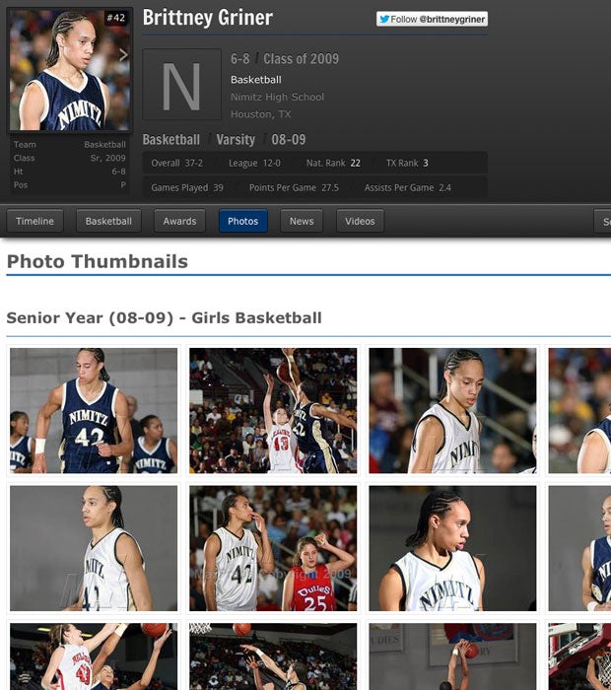Image resolution: width=611 pixels, height=690 pixels.
Task: Select the Photos tab
Action: click(x=242, y=221)
